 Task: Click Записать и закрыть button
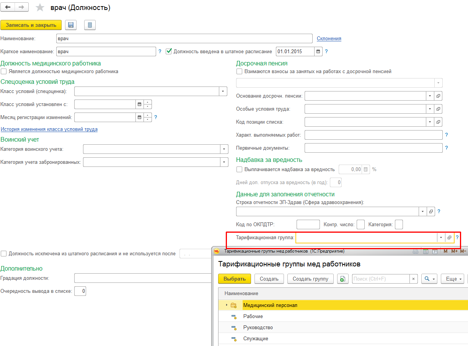(x=31, y=25)
